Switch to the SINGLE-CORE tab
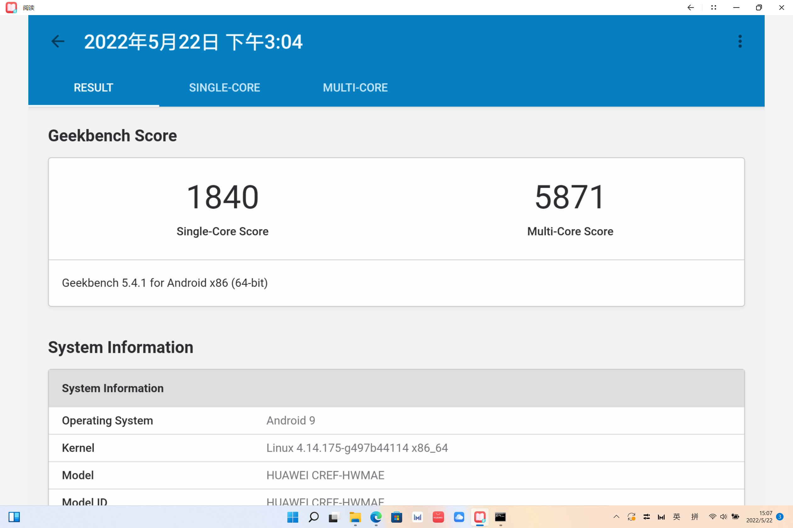 coord(224,88)
